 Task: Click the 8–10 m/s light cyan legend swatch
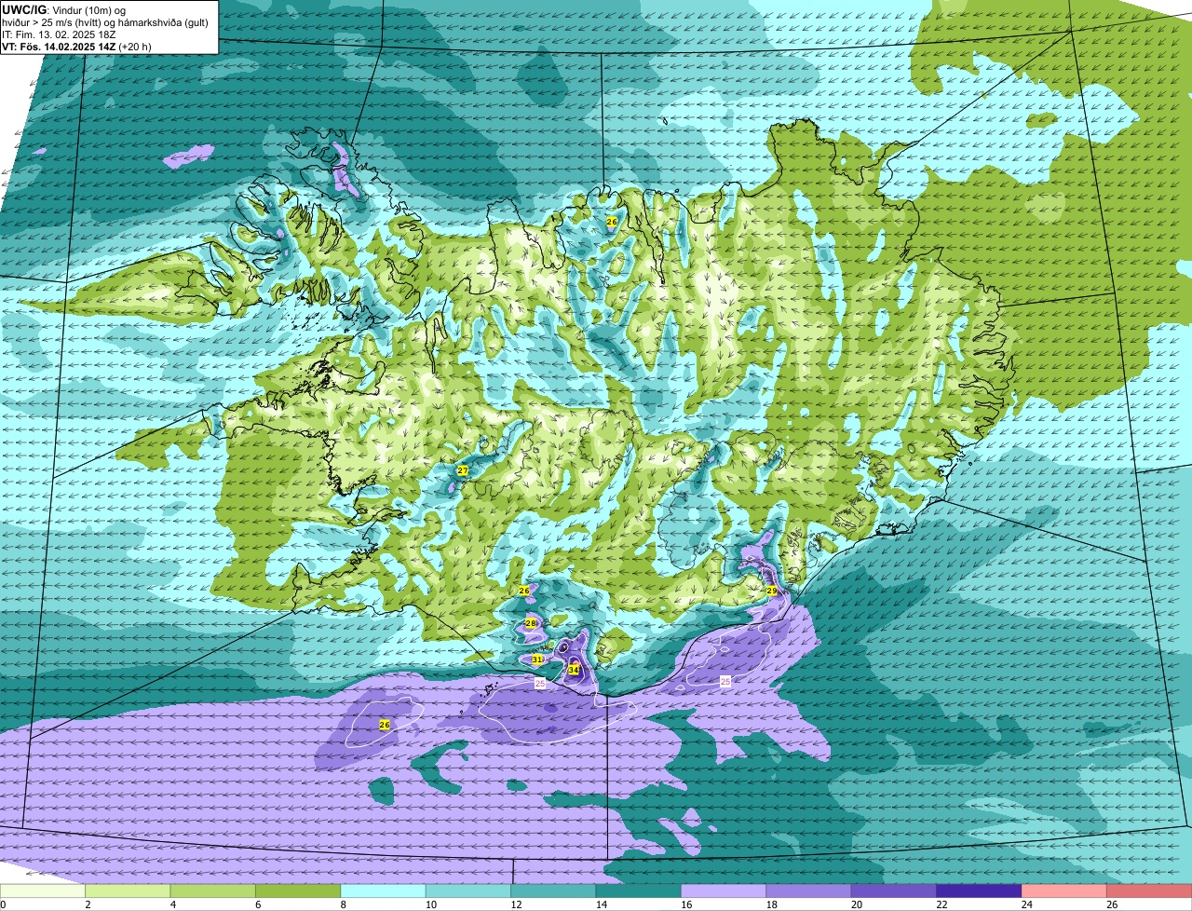coord(383,891)
